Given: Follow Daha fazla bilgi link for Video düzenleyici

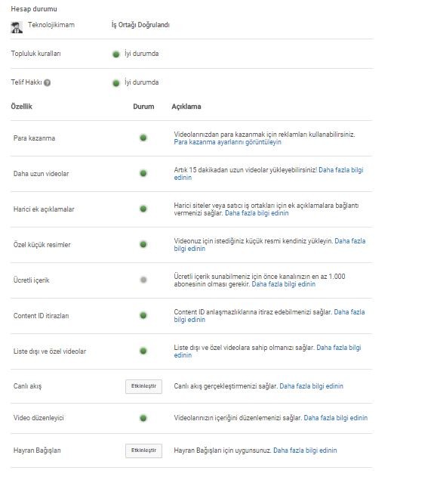Looking at the screenshot, I should point(336,418).
